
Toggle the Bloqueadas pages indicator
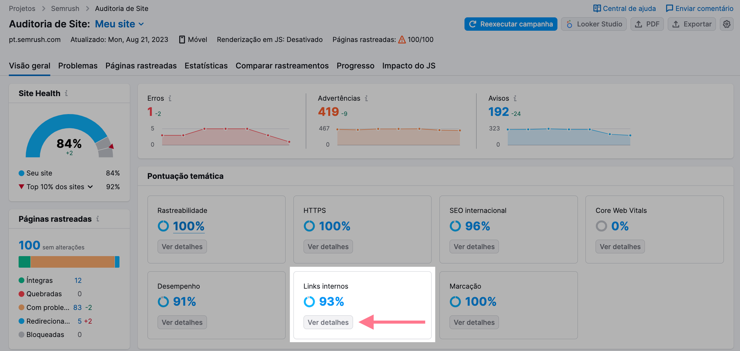[45, 334]
